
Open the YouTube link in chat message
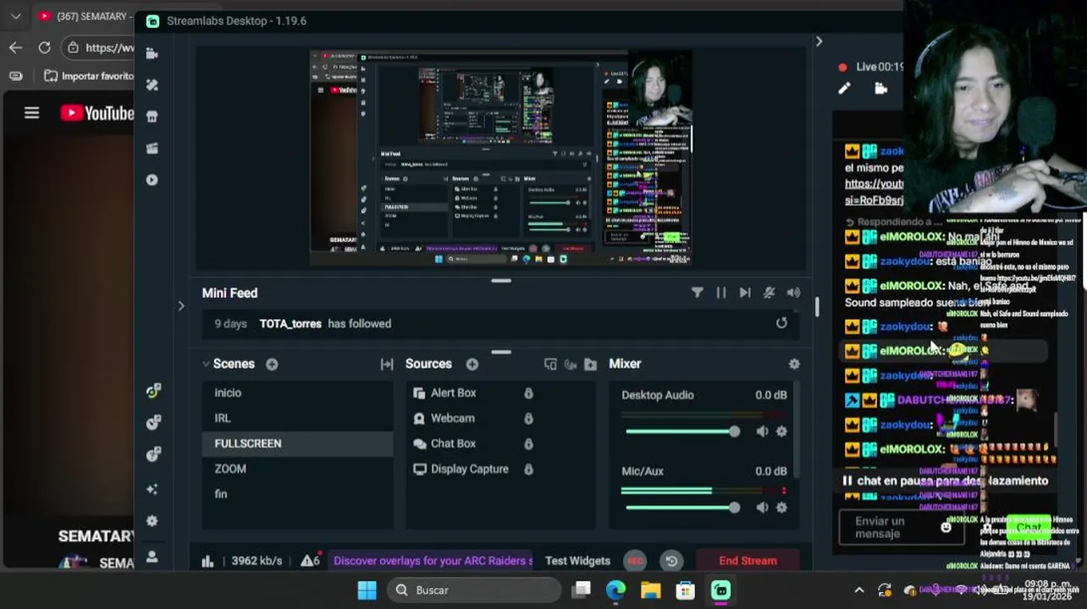874,192
